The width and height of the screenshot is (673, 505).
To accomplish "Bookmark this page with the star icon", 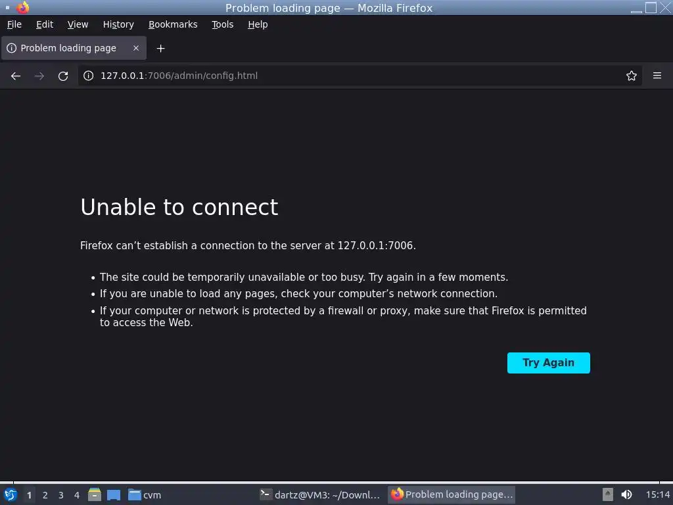I will pos(631,76).
